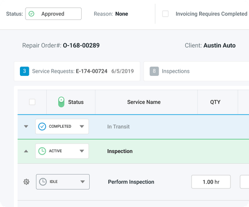Click the In Transit service name

(119, 127)
